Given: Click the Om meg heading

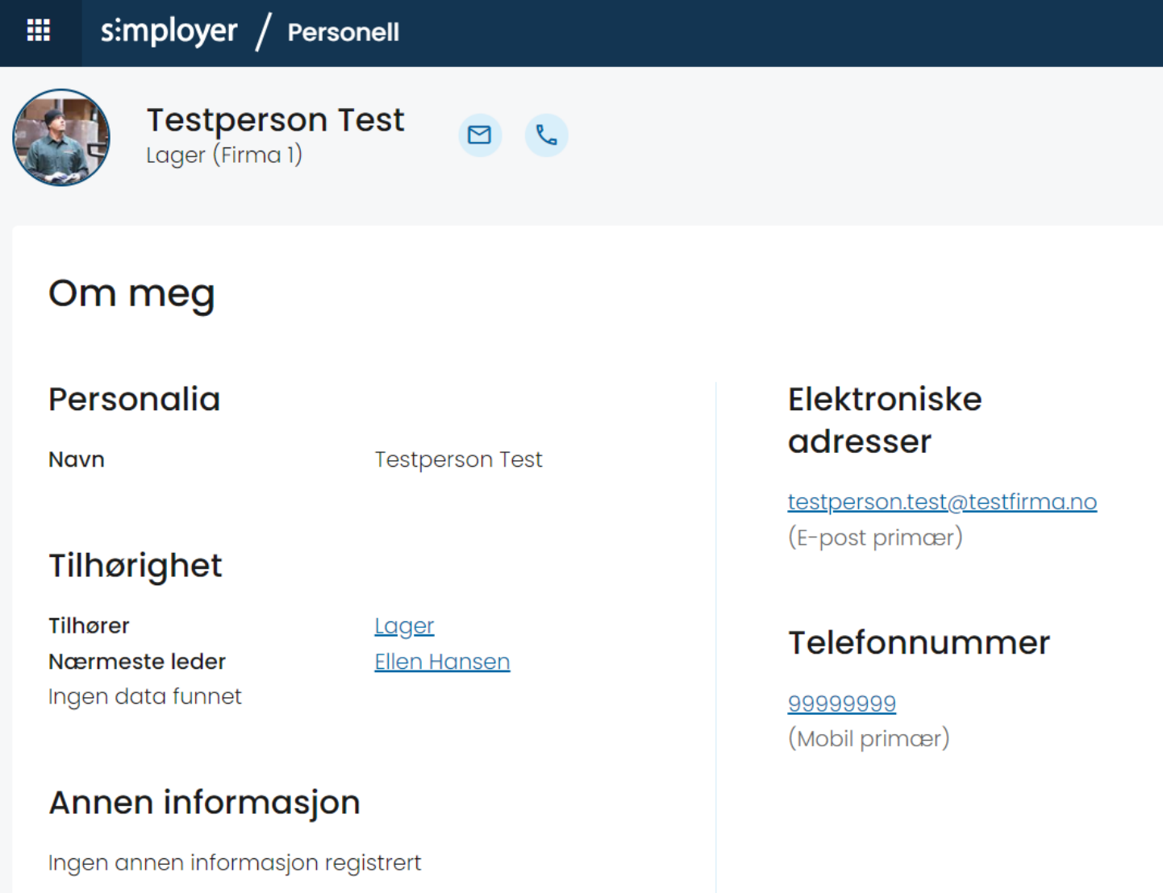Looking at the screenshot, I should pos(131,293).
